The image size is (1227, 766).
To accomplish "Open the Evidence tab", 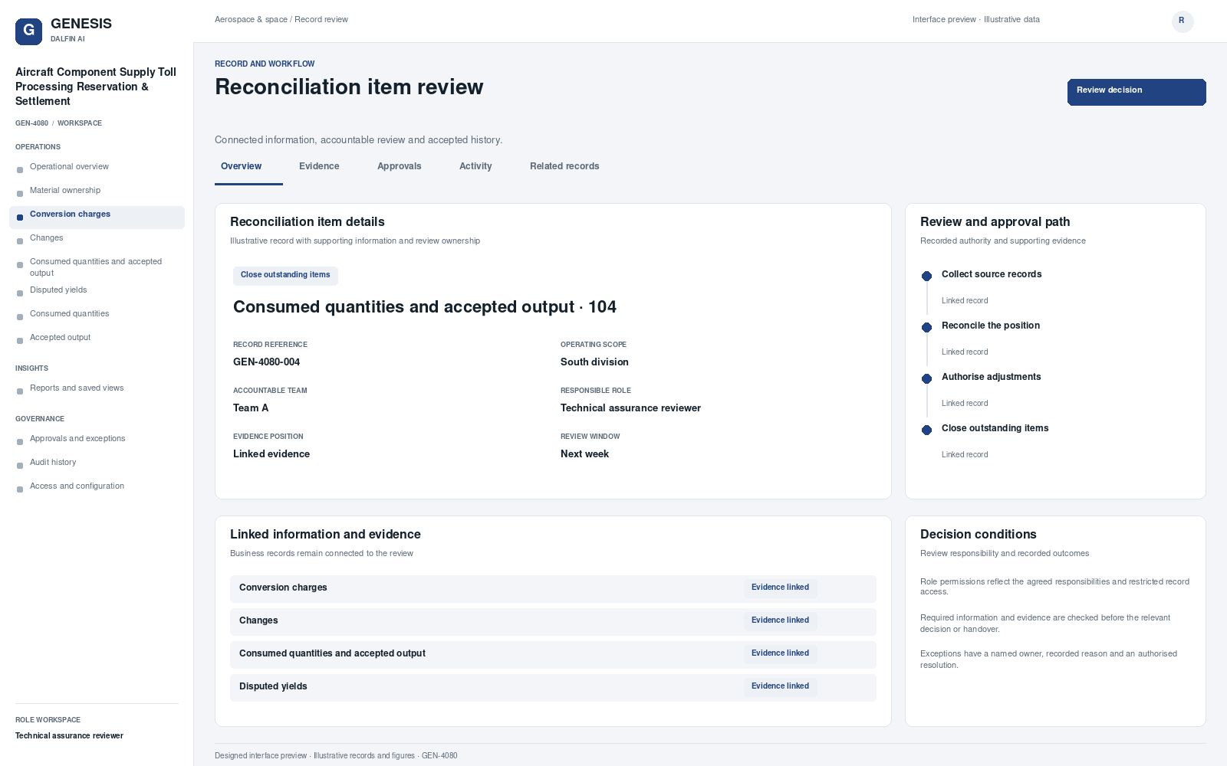I will tap(319, 166).
